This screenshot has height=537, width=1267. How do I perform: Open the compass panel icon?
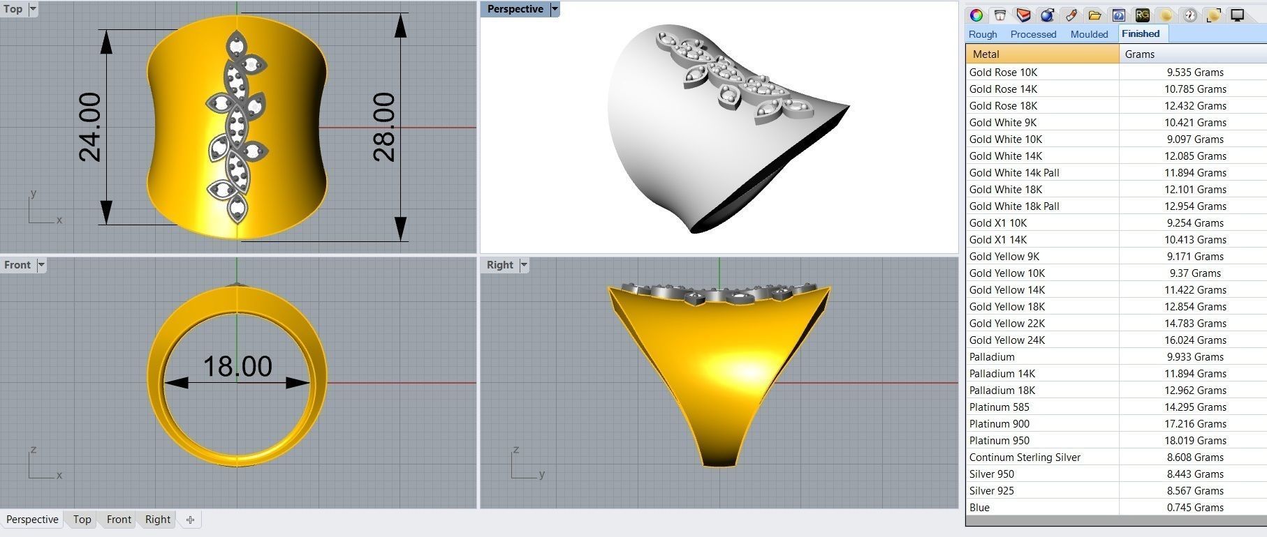(x=1190, y=15)
